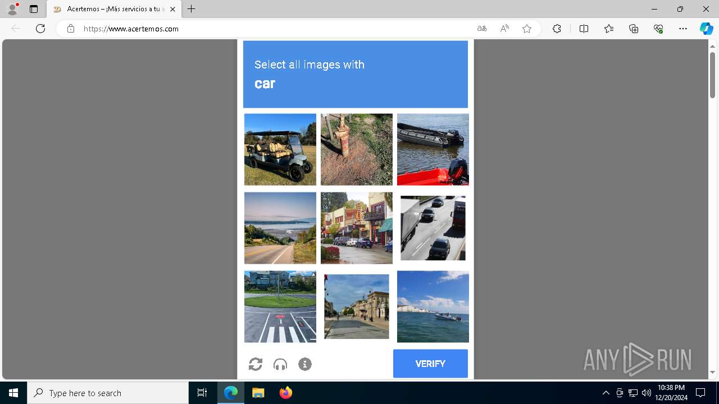Close the Acertemos tab
719x404 pixels.
[x=172, y=9]
